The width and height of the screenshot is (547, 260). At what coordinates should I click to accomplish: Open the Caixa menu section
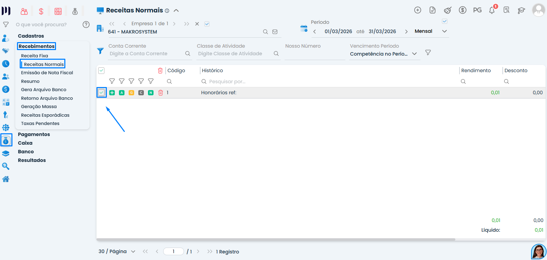25,143
